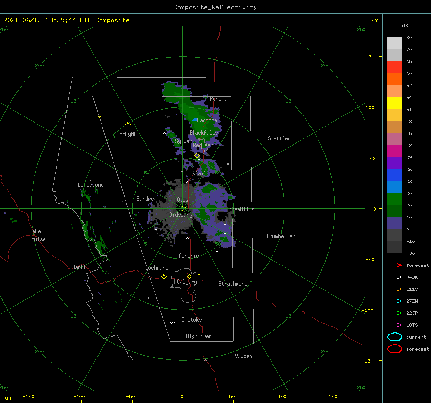This screenshot has height=403, width=431.
Task: Click the red swatch between 65 and 60
Action: click(x=395, y=68)
